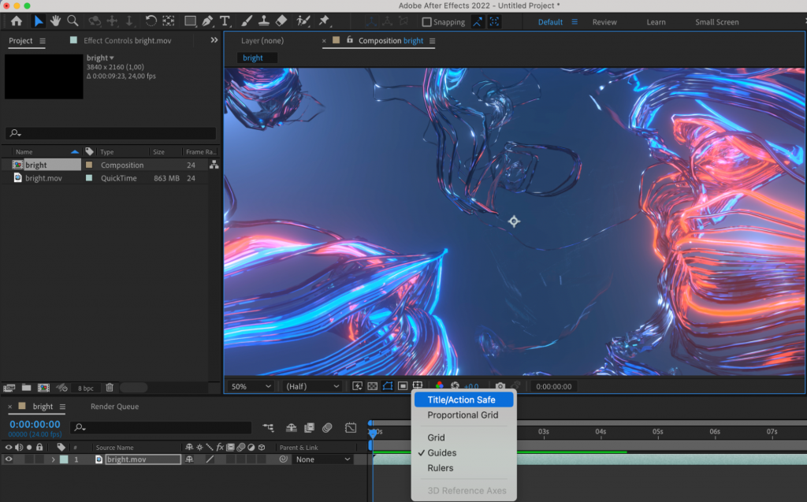Select the Hand tool in the toolbar
The width and height of the screenshot is (807, 502).
[55, 21]
